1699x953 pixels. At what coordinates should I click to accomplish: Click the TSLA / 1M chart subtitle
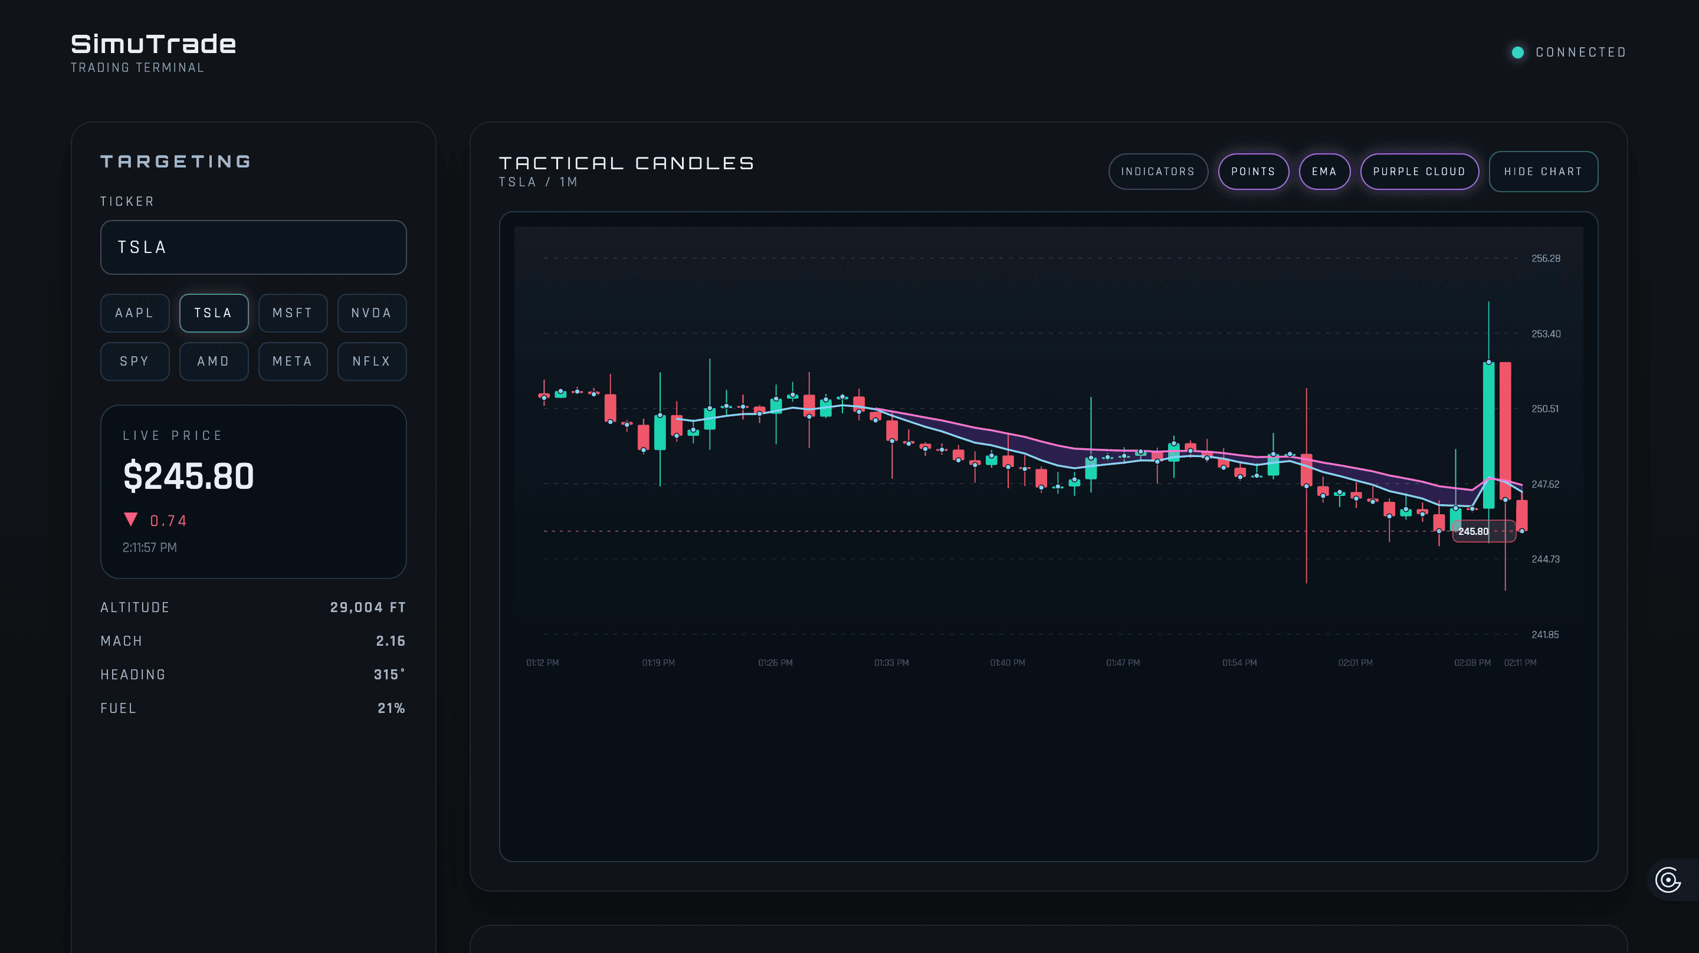click(x=538, y=182)
